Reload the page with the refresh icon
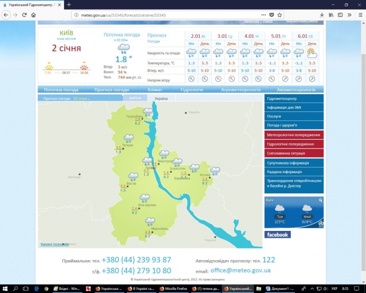366x293 pixels. point(24,15)
